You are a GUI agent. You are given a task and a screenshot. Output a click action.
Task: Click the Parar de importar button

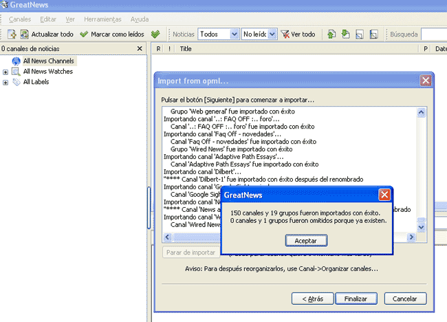(190, 253)
